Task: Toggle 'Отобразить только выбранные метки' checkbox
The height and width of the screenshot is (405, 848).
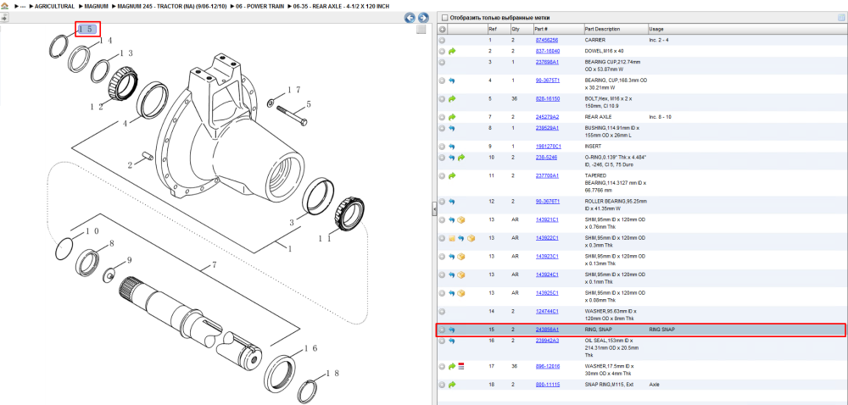Action: tap(445, 17)
